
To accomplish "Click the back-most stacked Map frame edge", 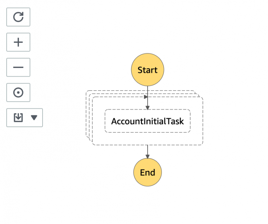I will (87, 115).
